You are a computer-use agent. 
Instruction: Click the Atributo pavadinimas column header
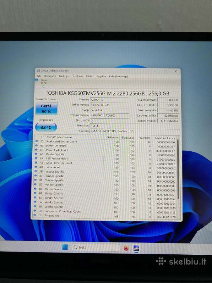point(59,137)
